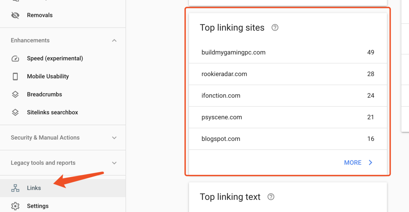Image resolution: width=409 pixels, height=212 pixels.
Task: Select the blogspot.com row
Action: [288, 139]
